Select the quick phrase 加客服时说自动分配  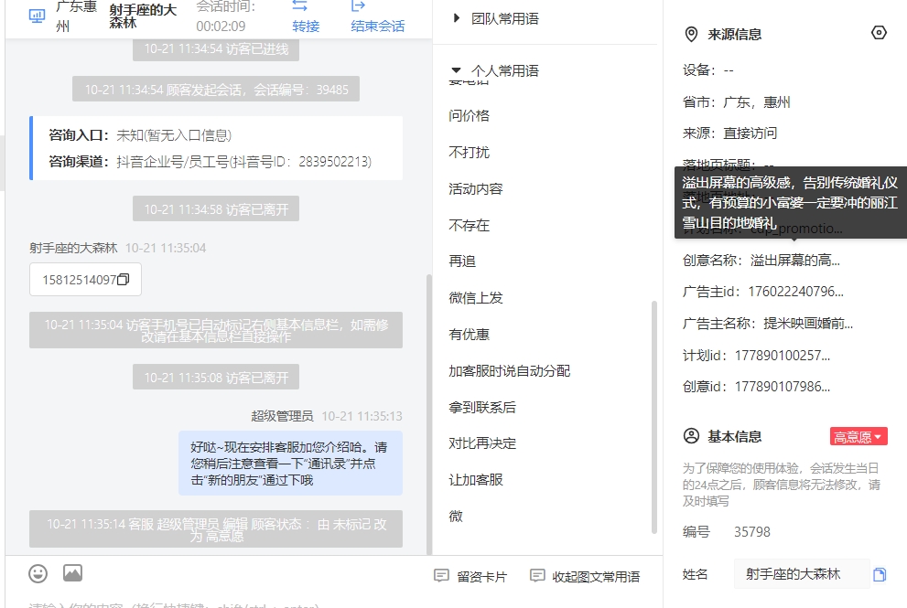509,370
